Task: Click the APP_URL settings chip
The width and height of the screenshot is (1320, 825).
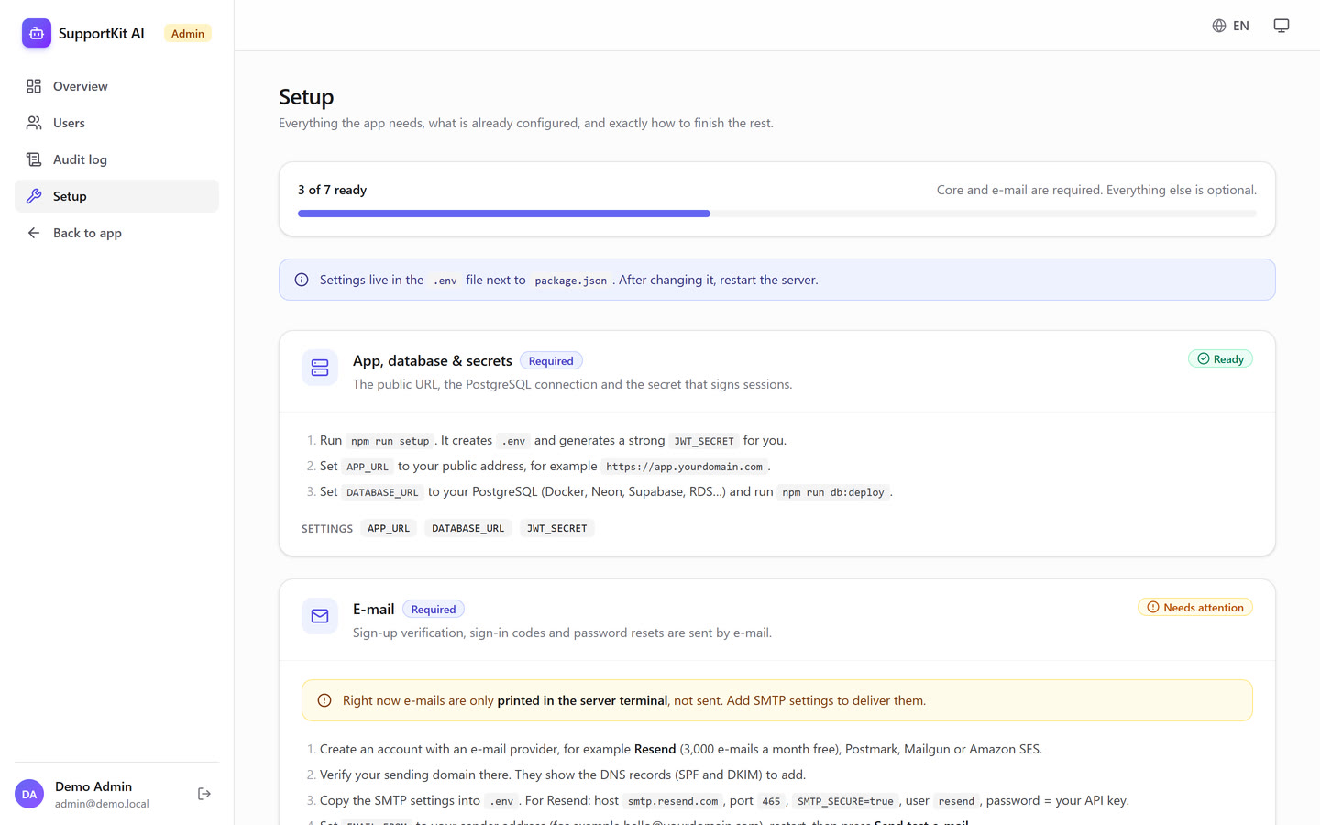Action: click(x=389, y=528)
